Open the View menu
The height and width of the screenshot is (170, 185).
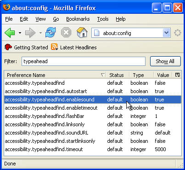[x=40, y=19]
